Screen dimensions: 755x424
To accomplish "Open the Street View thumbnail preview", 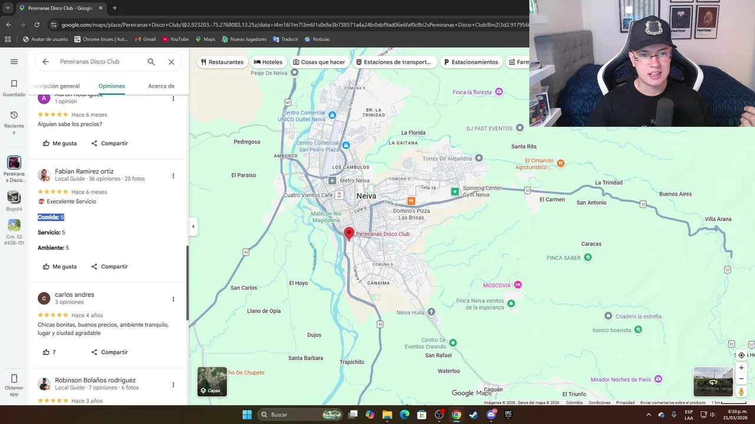I will point(713,382).
